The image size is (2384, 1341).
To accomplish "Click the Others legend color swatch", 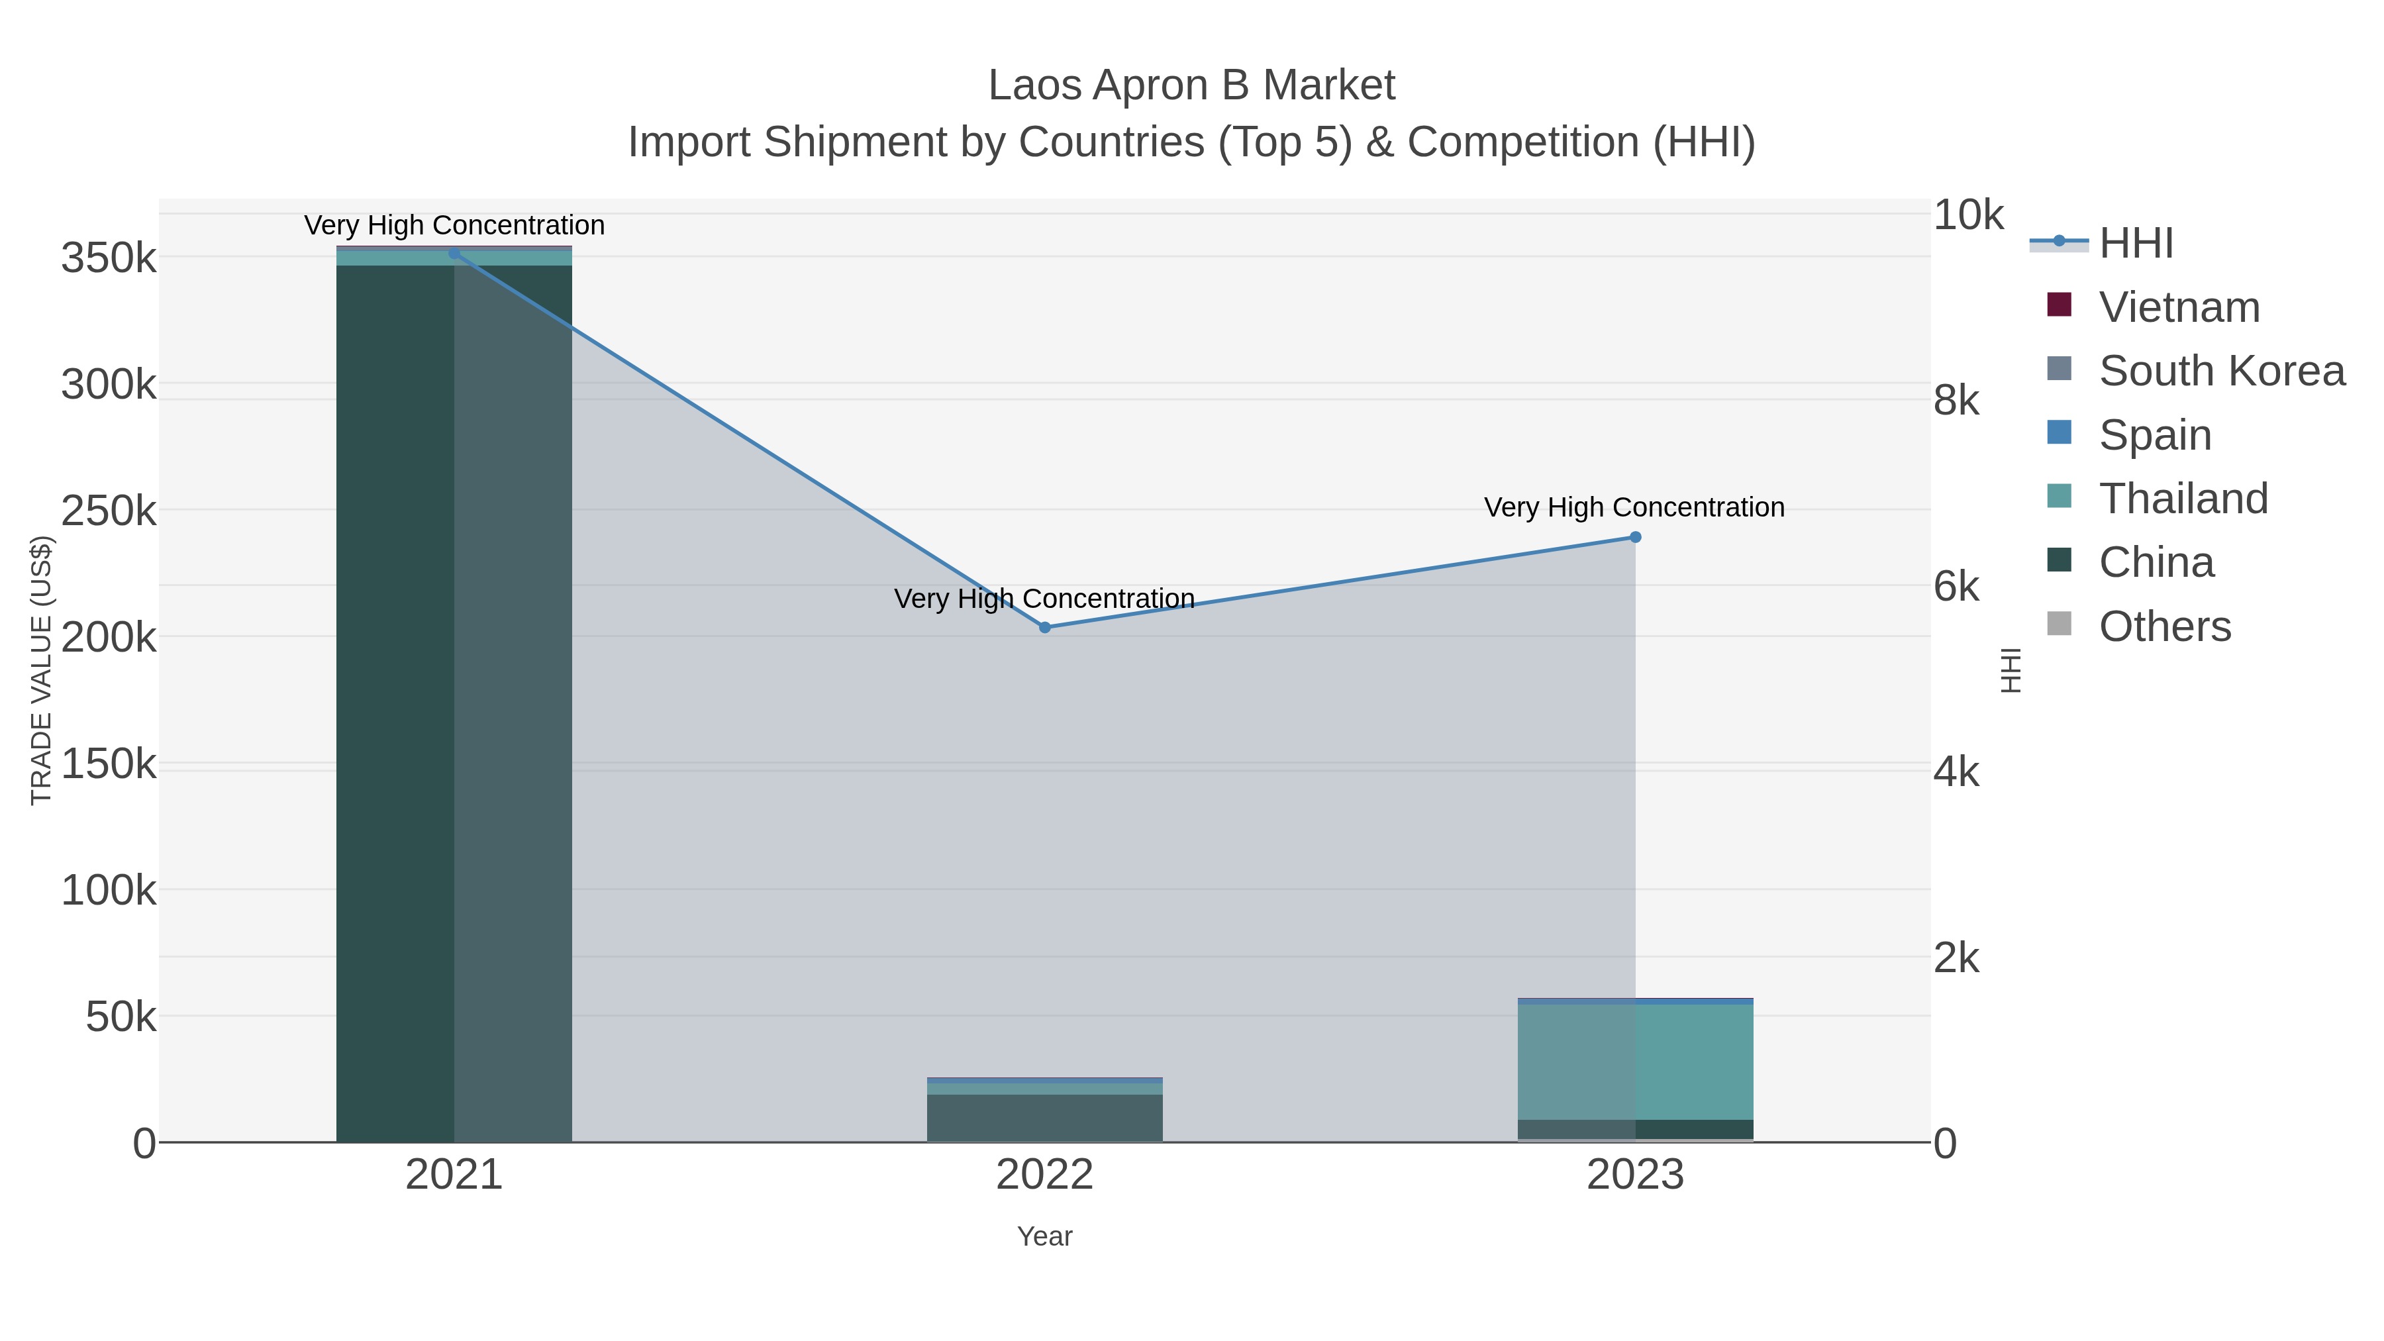I will [x=2059, y=624].
